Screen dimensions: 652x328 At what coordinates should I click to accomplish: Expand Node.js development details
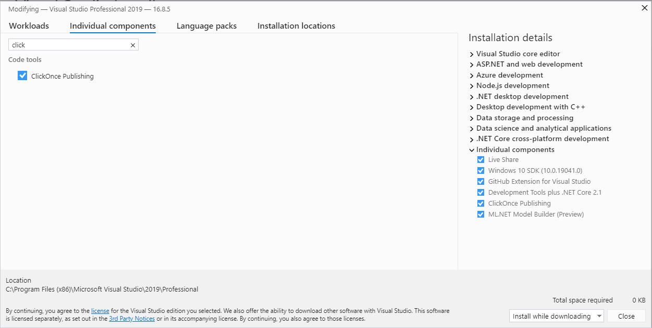pyautogui.click(x=472, y=86)
